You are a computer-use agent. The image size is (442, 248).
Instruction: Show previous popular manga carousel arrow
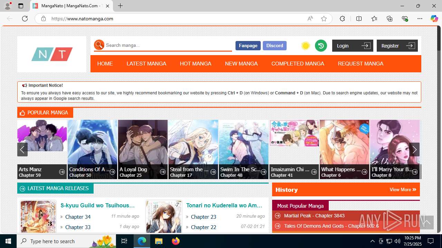coord(22,149)
